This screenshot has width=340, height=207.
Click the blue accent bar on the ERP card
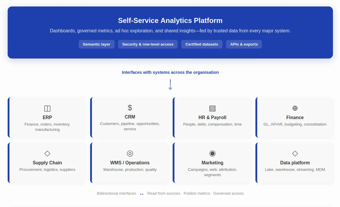coord(9,117)
